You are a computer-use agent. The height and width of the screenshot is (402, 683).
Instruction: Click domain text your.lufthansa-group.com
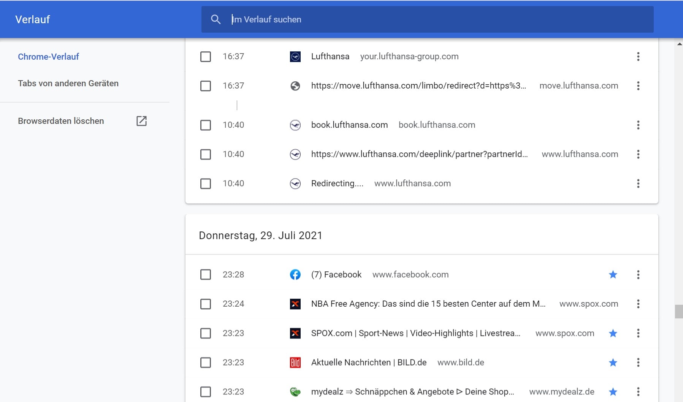(409, 57)
